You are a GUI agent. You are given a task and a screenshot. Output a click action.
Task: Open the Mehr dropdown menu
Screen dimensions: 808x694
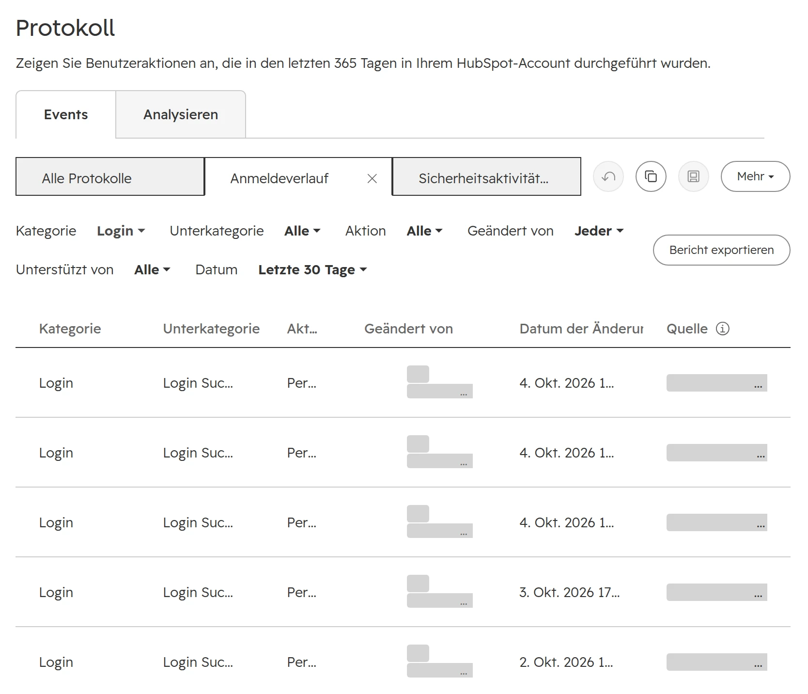click(x=755, y=176)
